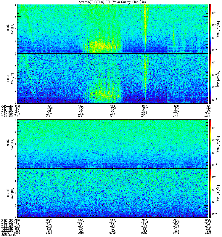Click the X_RE_GSE row label under THB panels
The width and height of the screenshot is (222, 237).
(x=7, y=106)
